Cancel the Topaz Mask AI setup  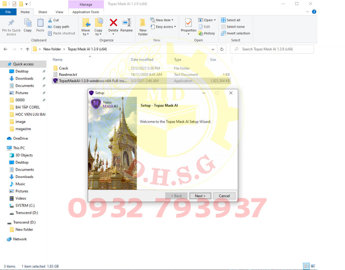pyautogui.click(x=224, y=196)
